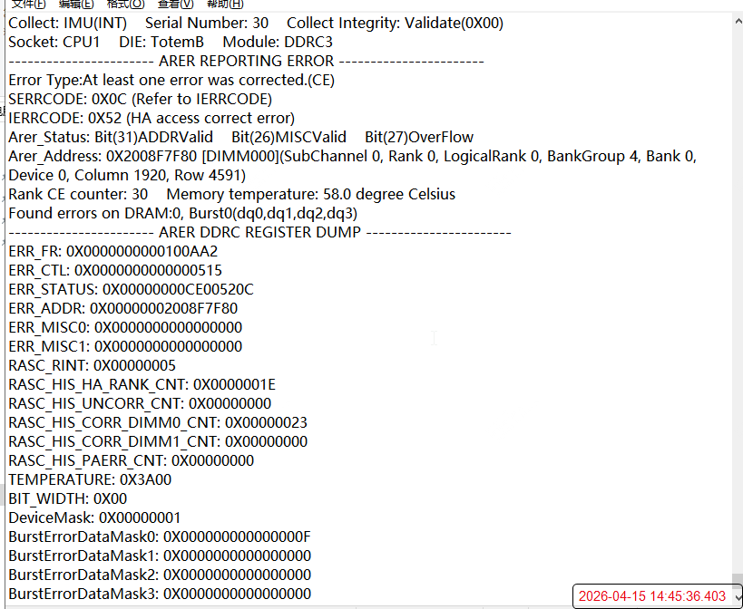Place cursor on the TEMPERATURE: 0X3A00 line
743x609 pixels.
pos(90,479)
